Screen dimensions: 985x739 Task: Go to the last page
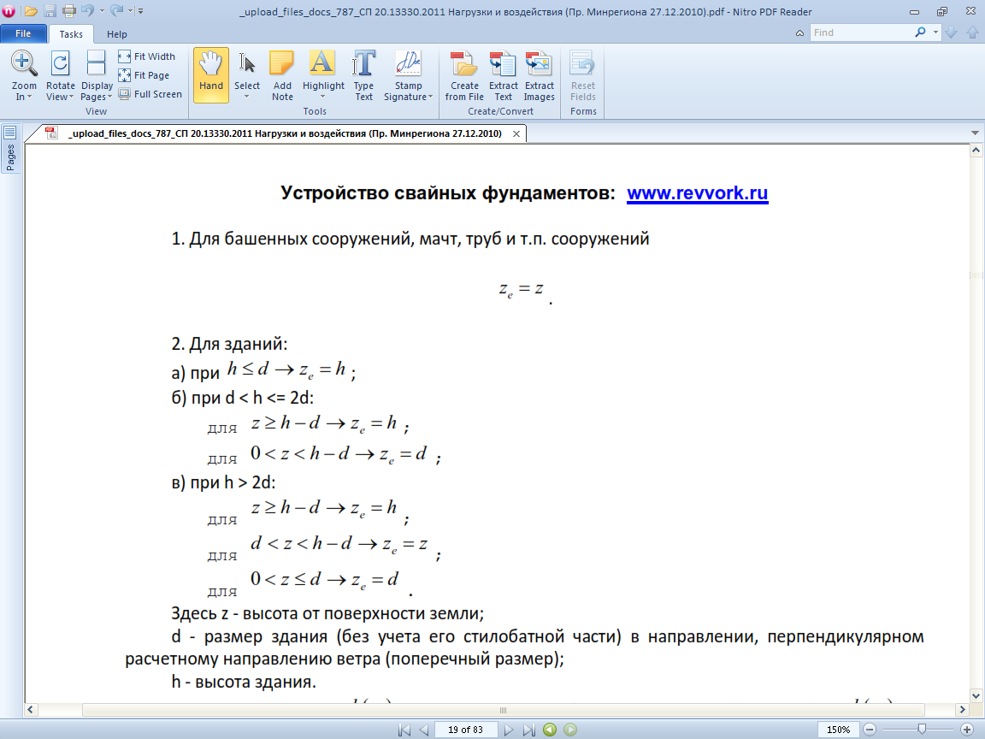529,730
